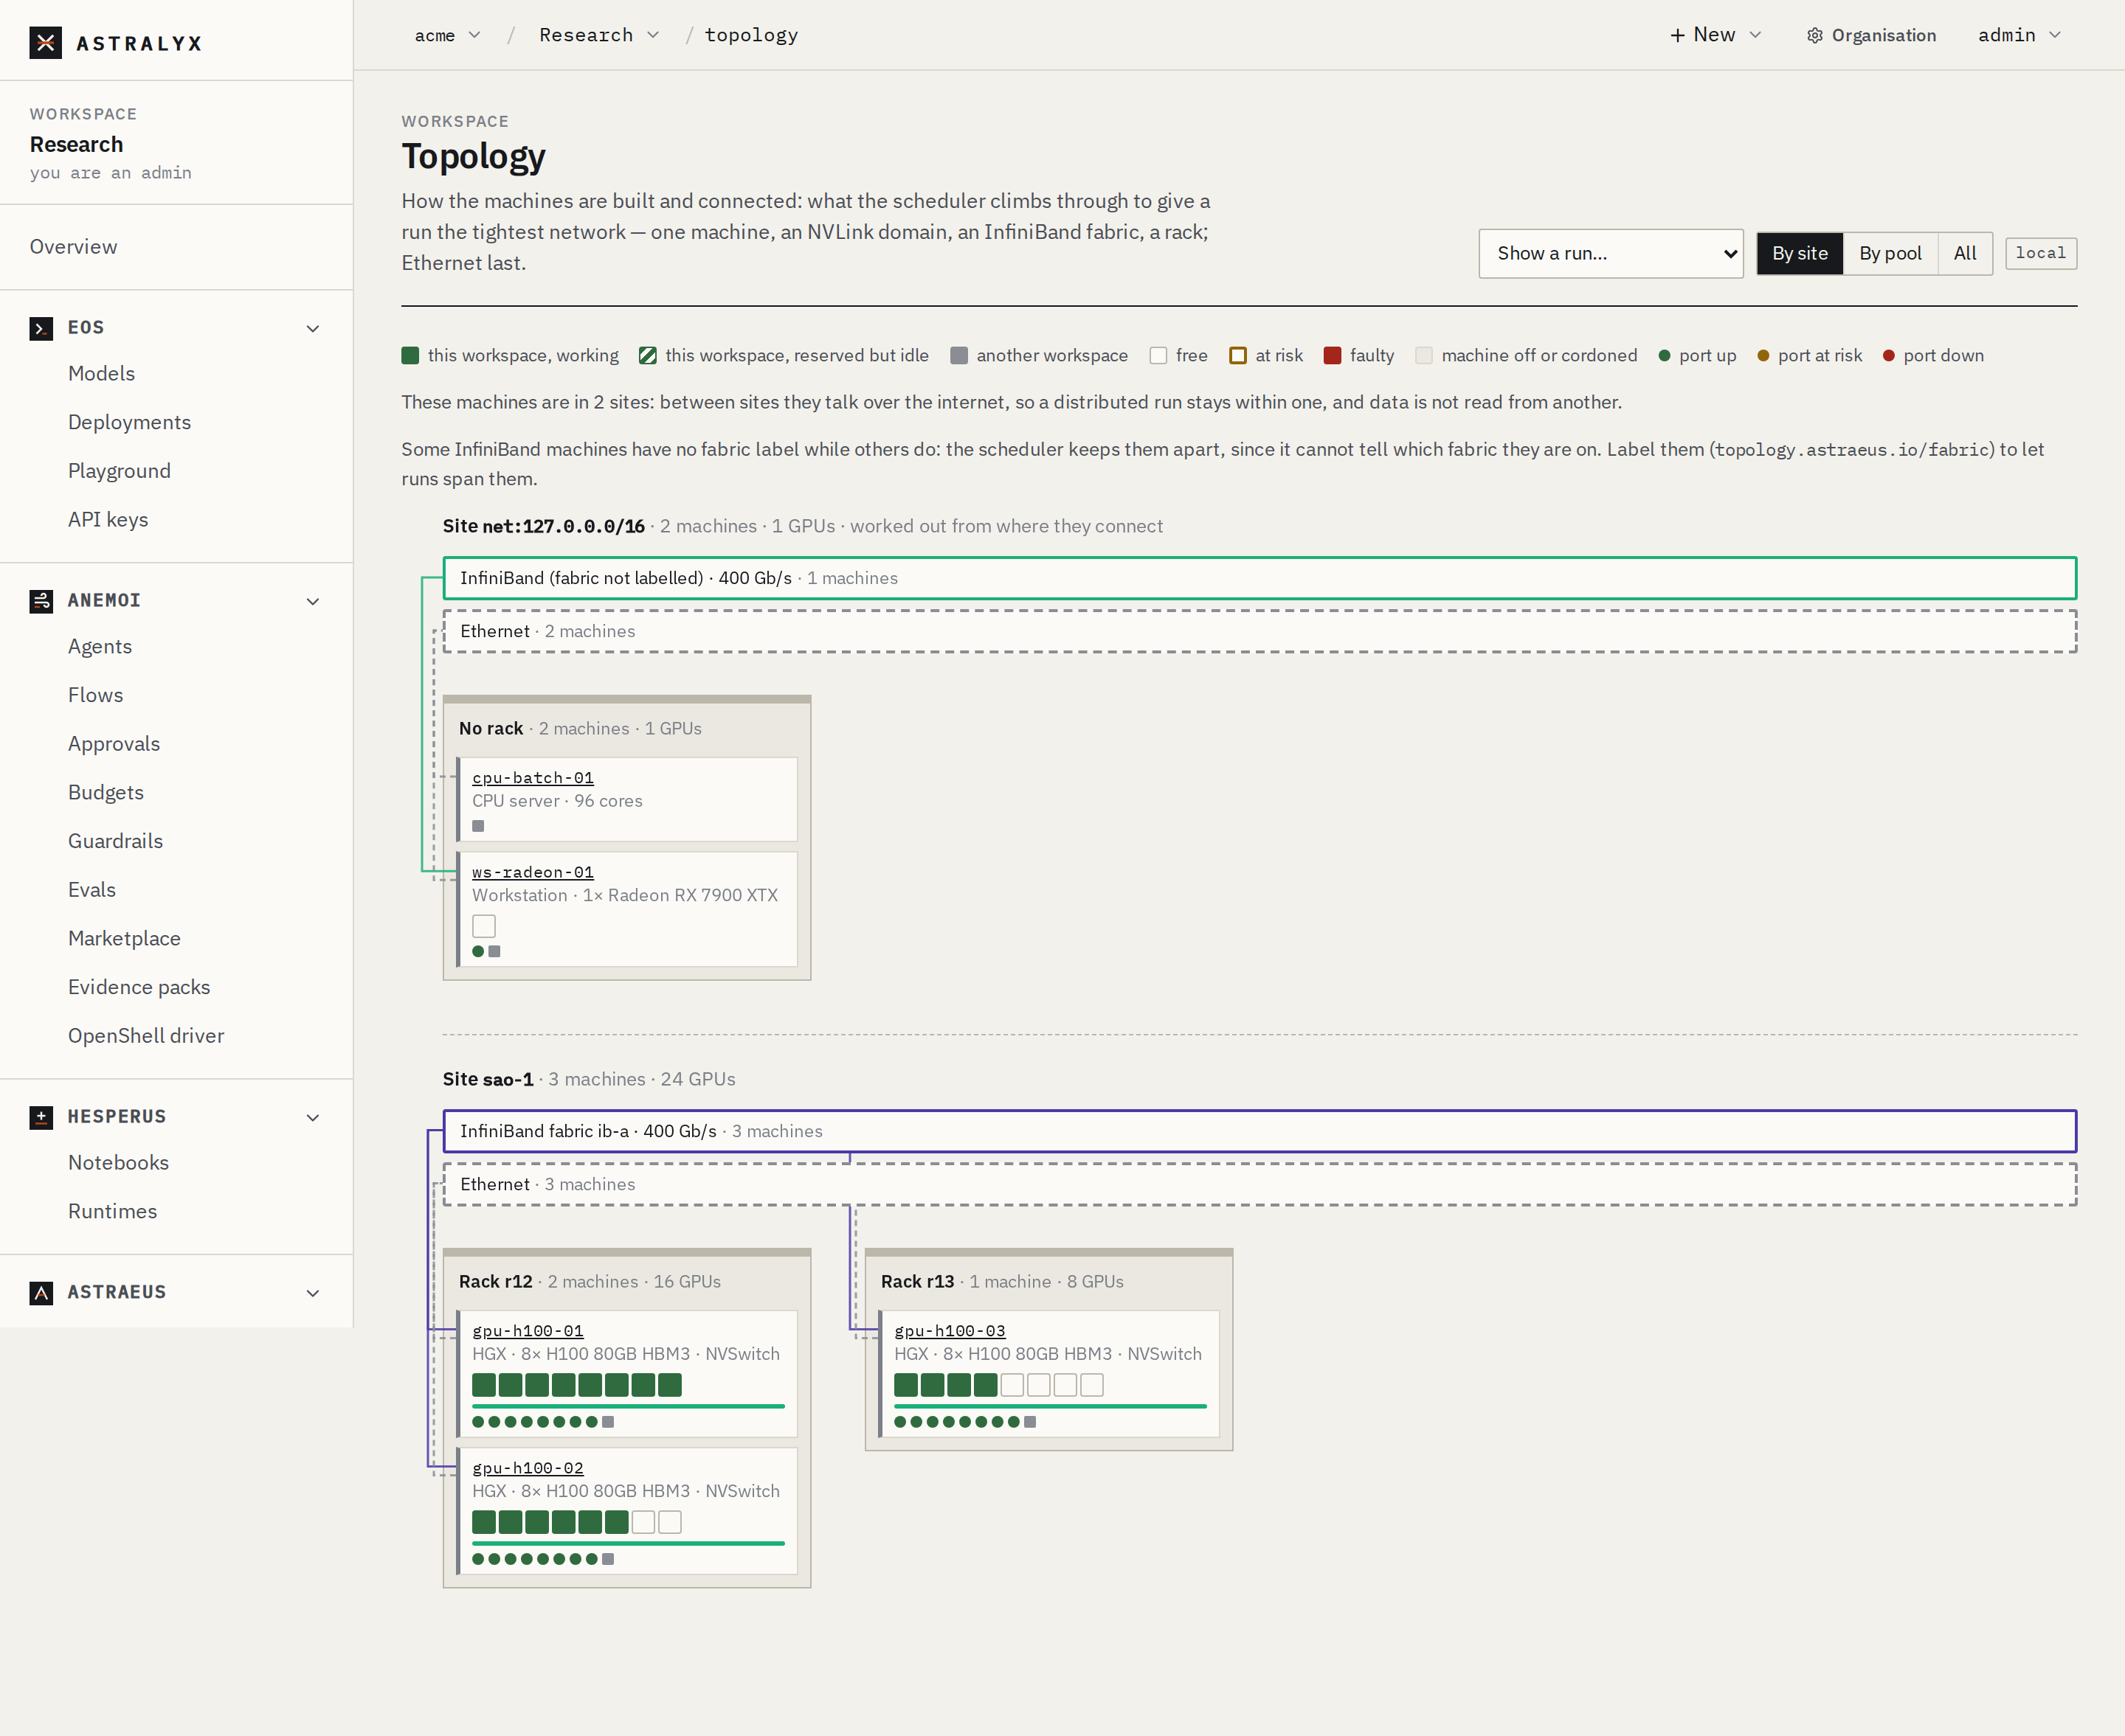Click the New button
Image resolution: width=2125 pixels, height=1736 pixels.
click(x=1715, y=35)
